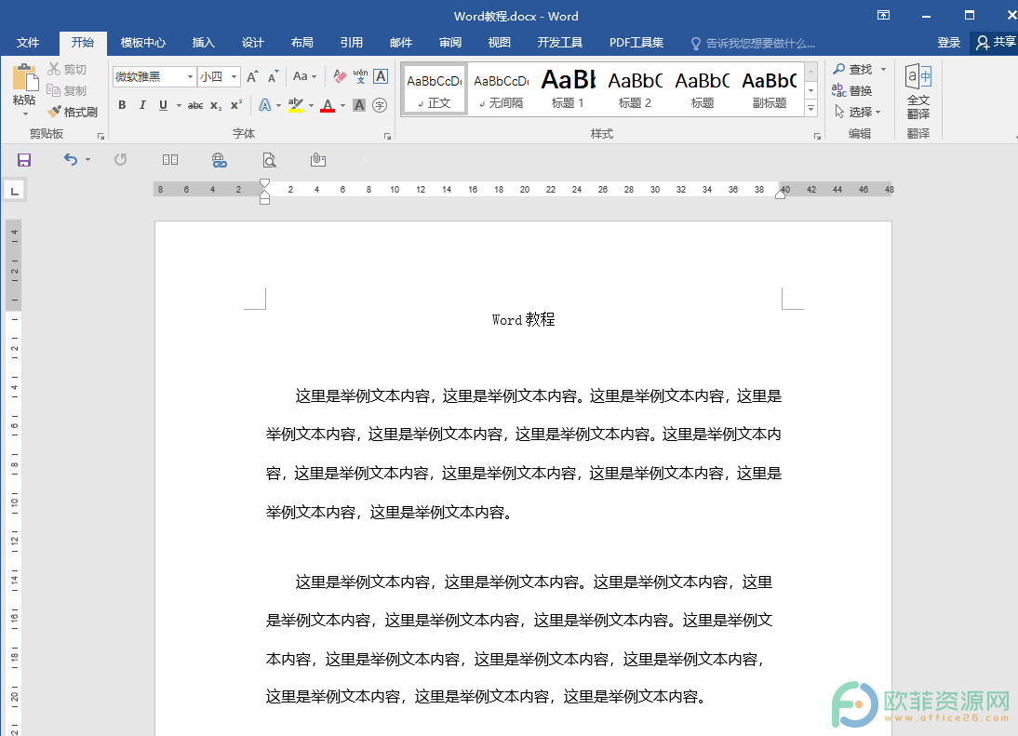Toggle strikethrough (abc) formatting

click(x=195, y=104)
